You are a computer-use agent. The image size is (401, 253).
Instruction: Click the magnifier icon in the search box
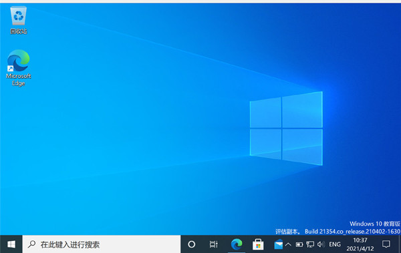(x=31, y=244)
